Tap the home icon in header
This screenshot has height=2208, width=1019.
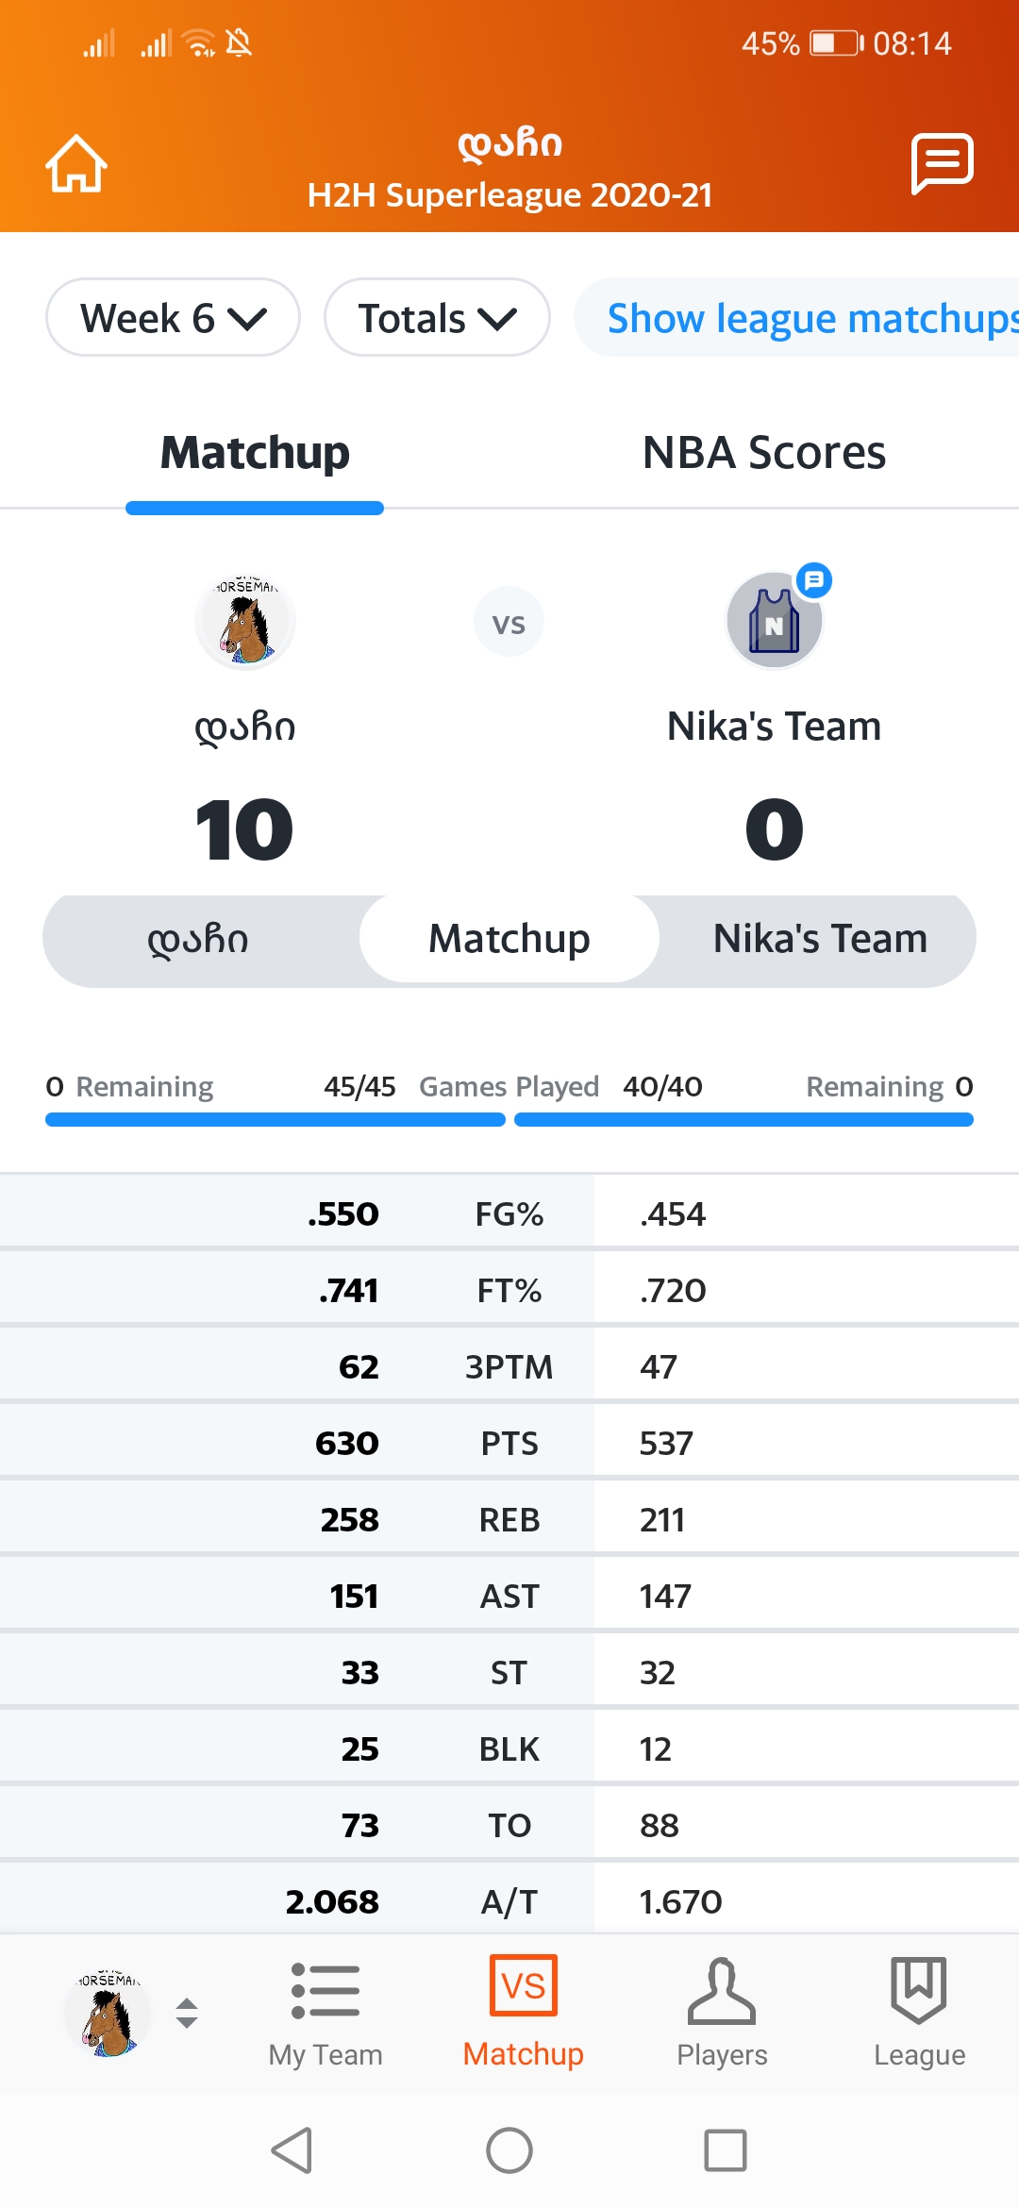point(76,164)
